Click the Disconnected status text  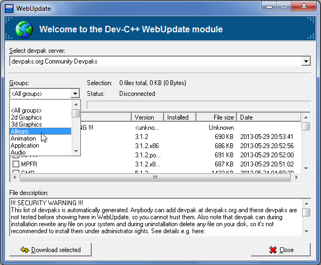coord(137,94)
